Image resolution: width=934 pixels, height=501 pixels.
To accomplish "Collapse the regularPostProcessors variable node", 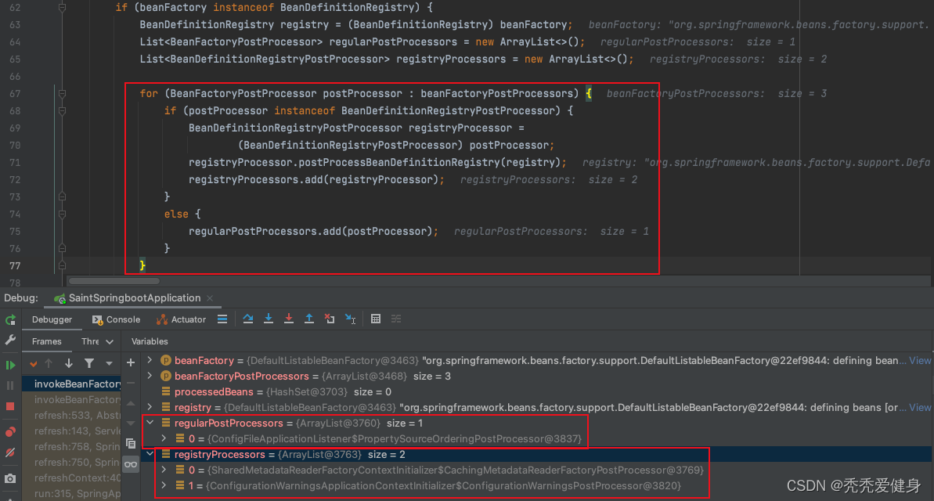I will coord(151,424).
